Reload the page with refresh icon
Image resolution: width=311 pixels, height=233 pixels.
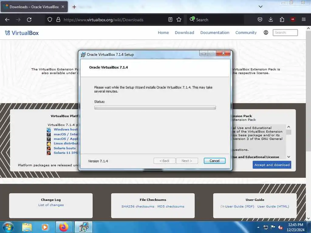(x=29, y=20)
